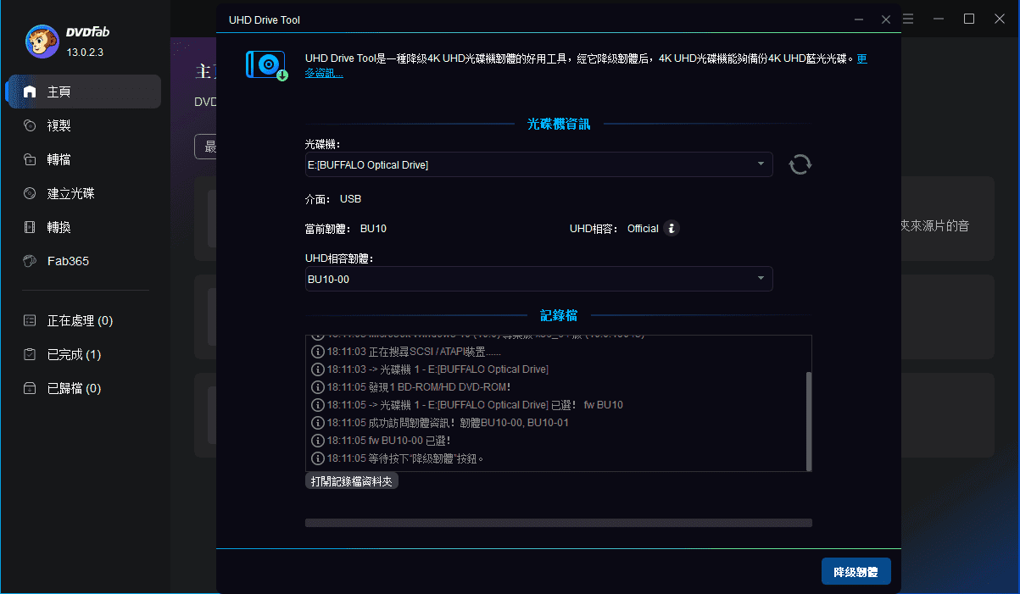1020x594 pixels.
Task: Click the 降級韌體 downgrade firmware button
Action: tap(856, 572)
